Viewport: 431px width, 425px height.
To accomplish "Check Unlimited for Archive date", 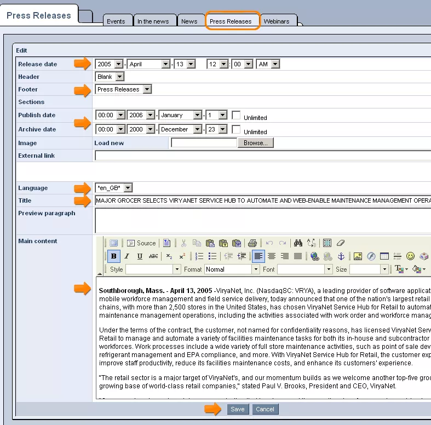I will point(236,129).
